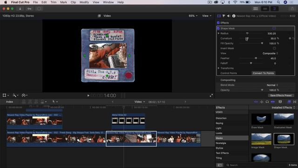298x168 pixels.
Task: Show the Video inspector filmstrip icon
Action: click(219, 16)
